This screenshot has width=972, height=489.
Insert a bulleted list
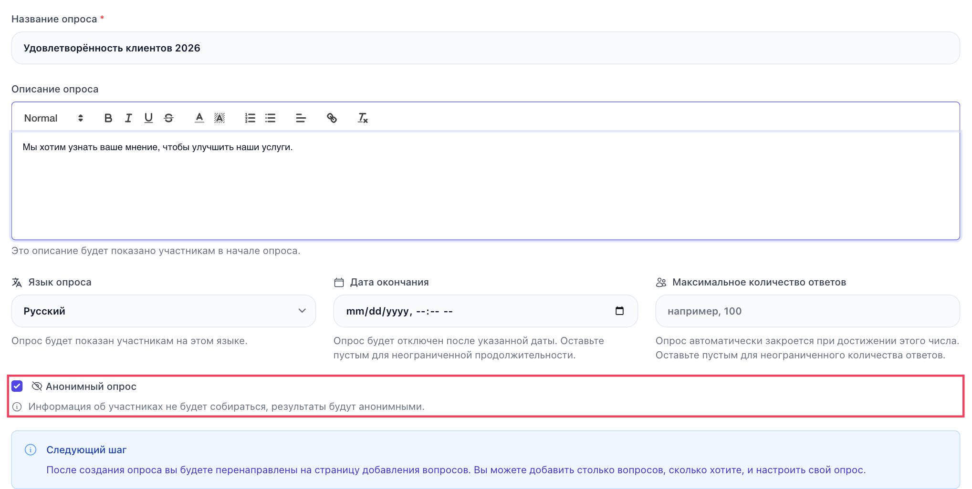click(271, 118)
